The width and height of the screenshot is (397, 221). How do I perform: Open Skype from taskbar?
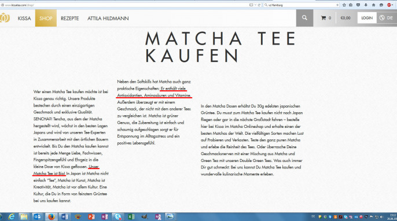tap(117, 217)
